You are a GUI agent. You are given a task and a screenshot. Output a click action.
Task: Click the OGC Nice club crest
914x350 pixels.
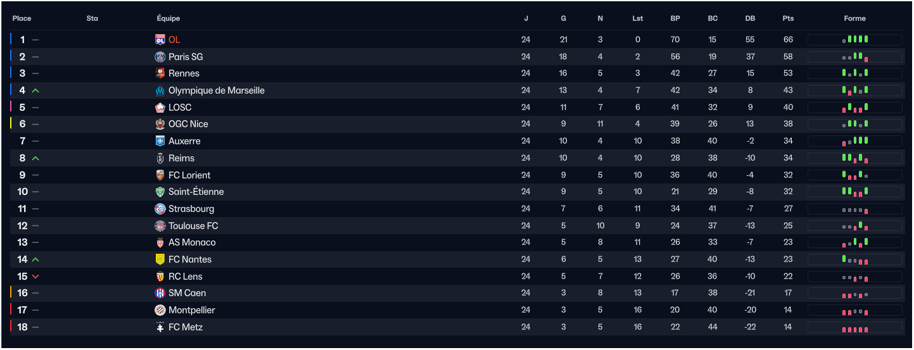160,124
